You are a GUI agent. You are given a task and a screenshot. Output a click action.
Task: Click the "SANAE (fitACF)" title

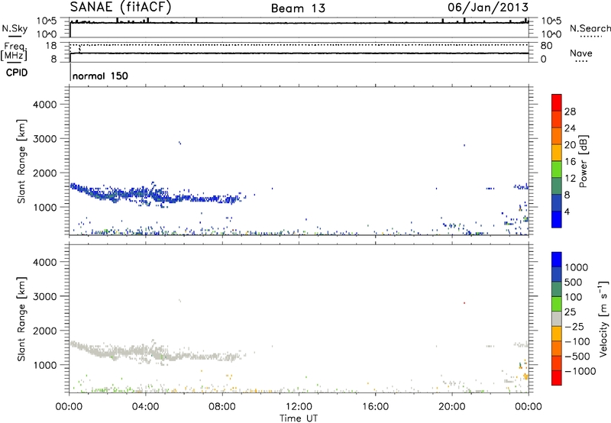121,7
